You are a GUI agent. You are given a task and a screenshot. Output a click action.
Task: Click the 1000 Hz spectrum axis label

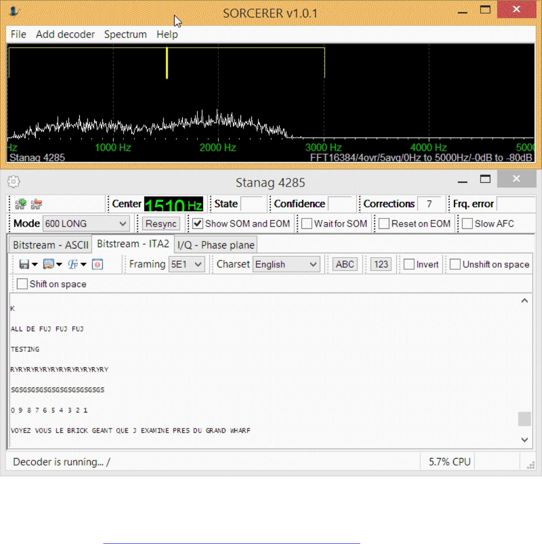point(113,148)
